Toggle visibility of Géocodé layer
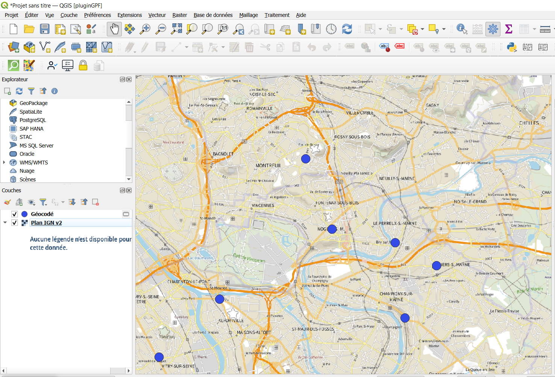Screen dimensions: 555x377 click(15, 214)
